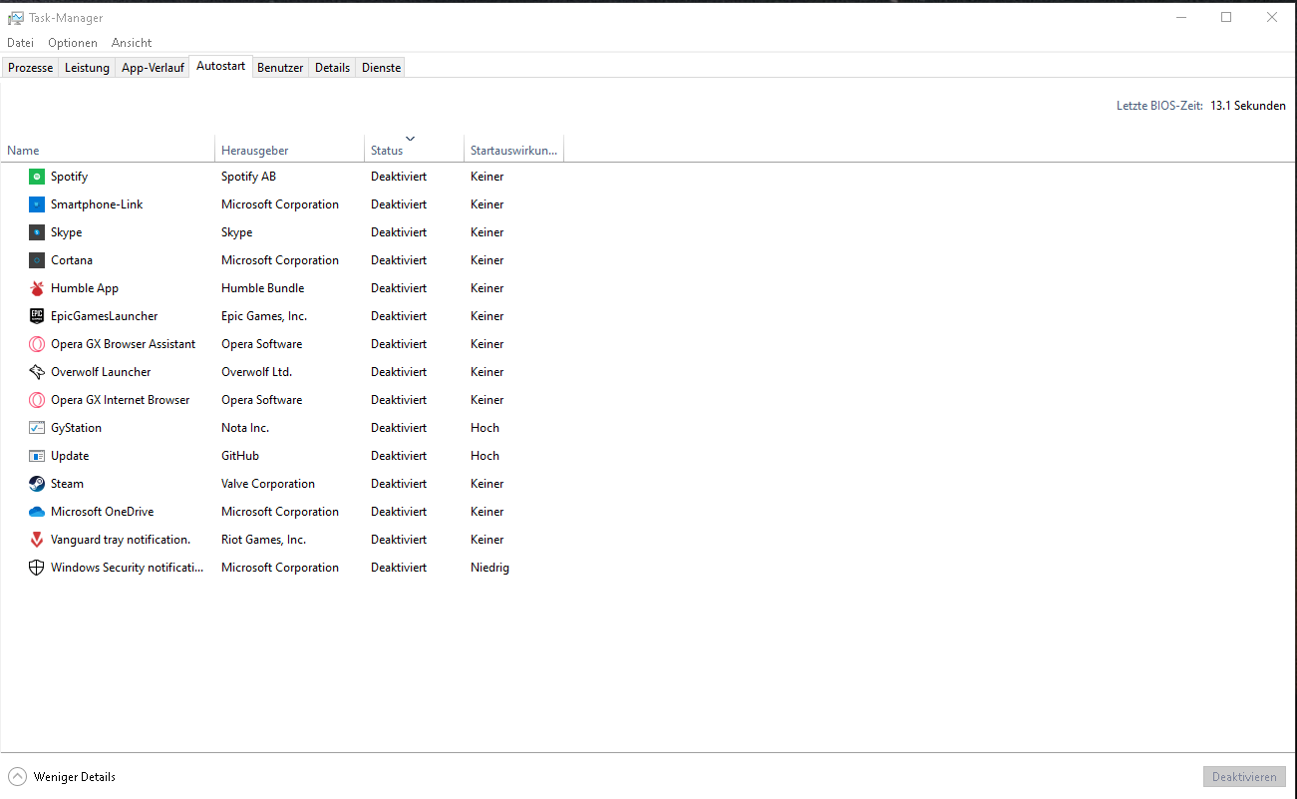The height and width of the screenshot is (799, 1297).
Task: Click the Spotify app icon
Action: [x=37, y=177]
